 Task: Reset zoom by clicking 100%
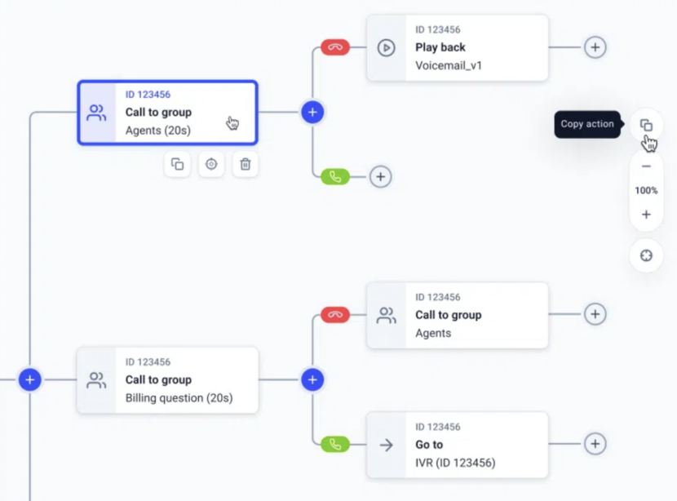point(646,190)
